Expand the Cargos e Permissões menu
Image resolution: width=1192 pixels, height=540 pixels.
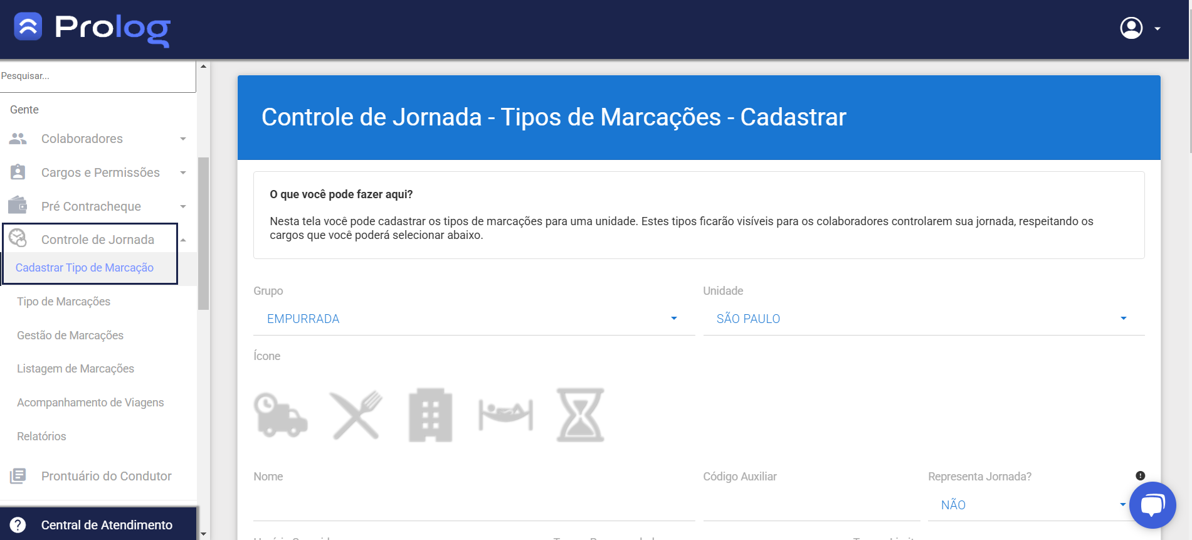click(97, 172)
